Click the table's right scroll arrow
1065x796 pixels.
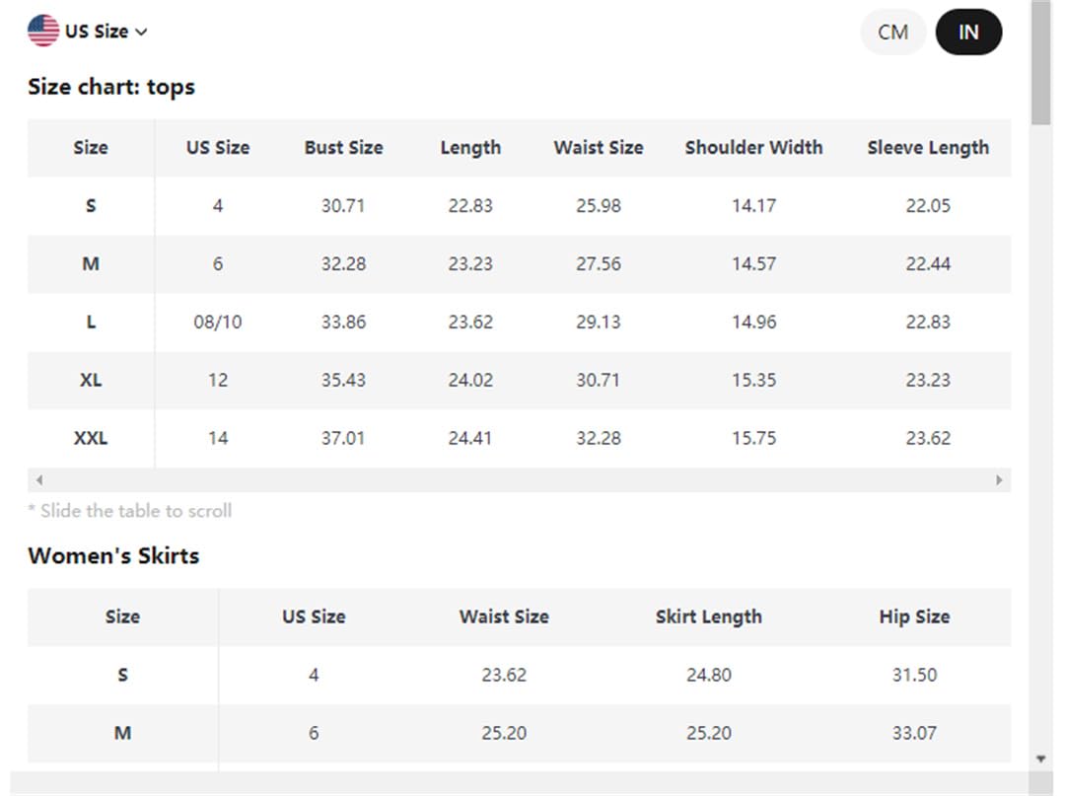[x=999, y=480]
